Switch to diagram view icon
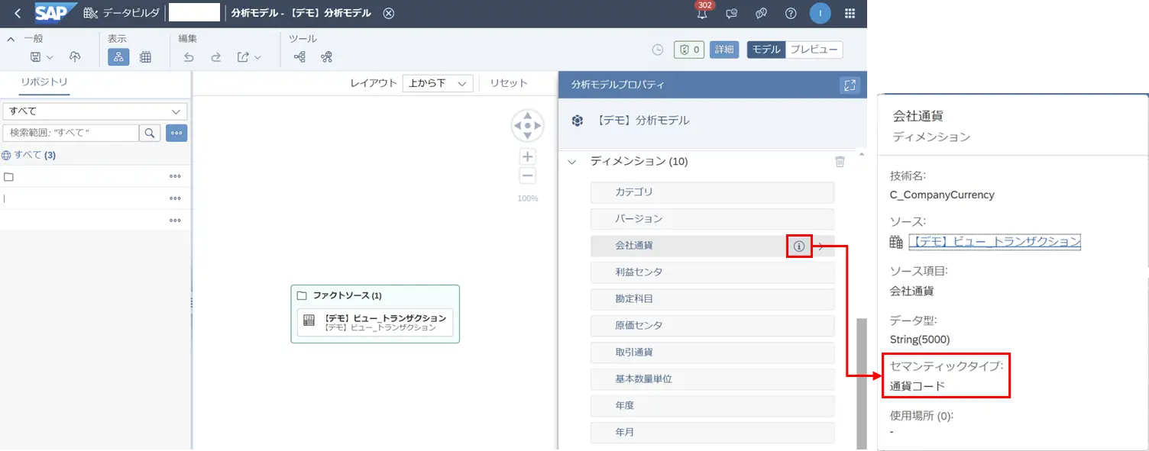This screenshot has height=451, width=1149. pyautogui.click(x=118, y=57)
